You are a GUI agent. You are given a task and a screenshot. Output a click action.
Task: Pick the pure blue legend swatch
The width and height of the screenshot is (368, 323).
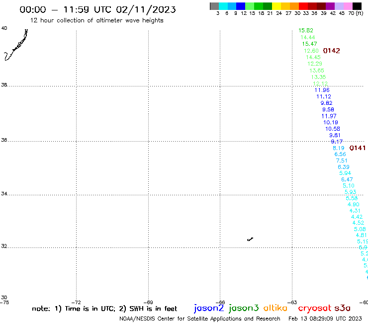[x=241, y=6]
